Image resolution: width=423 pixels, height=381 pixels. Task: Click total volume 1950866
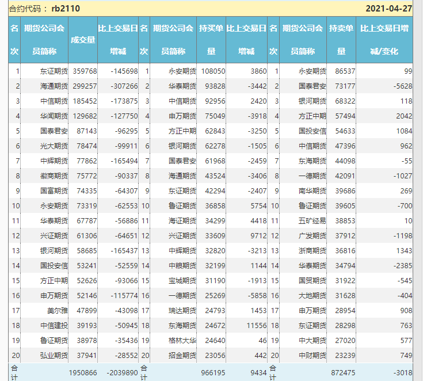click(83, 373)
